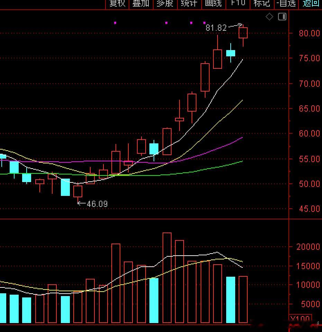Click the 5000 volume axis label
The height and width of the screenshot is (332, 322).
pyautogui.click(x=310, y=304)
